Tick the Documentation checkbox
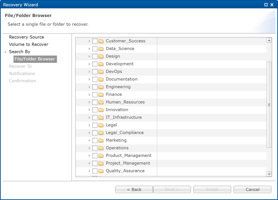The image size is (278, 200). pos(95,79)
